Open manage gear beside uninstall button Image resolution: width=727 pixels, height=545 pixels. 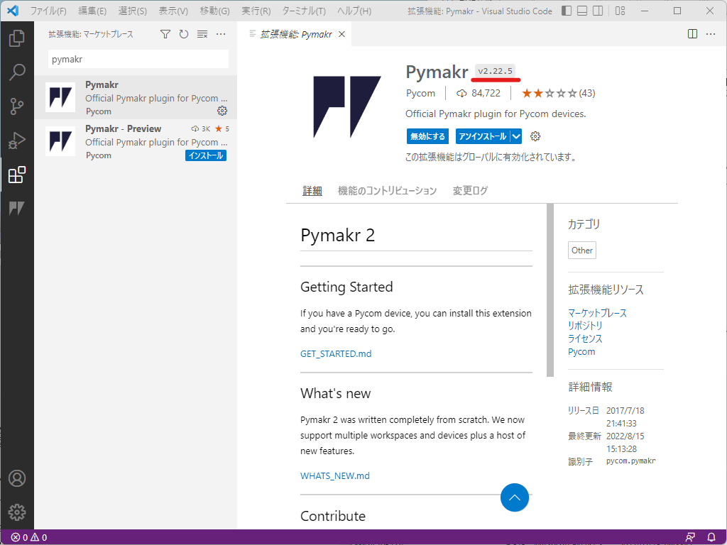(535, 136)
